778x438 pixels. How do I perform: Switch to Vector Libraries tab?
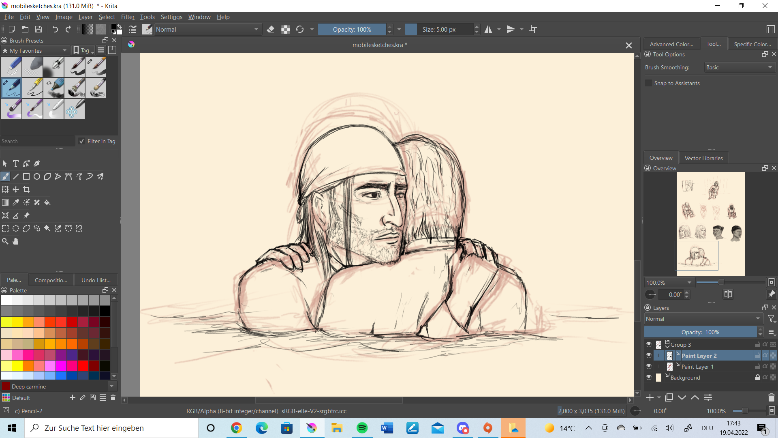pyautogui.click(x=703, y=158)
